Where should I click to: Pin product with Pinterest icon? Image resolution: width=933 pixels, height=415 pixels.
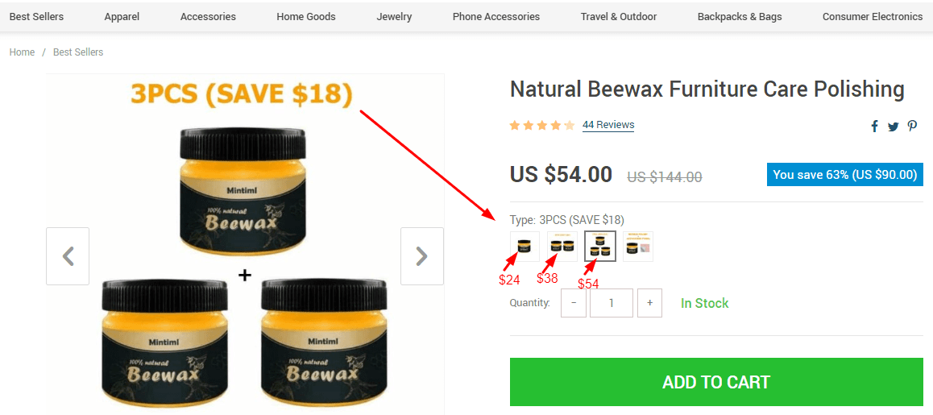912,127
